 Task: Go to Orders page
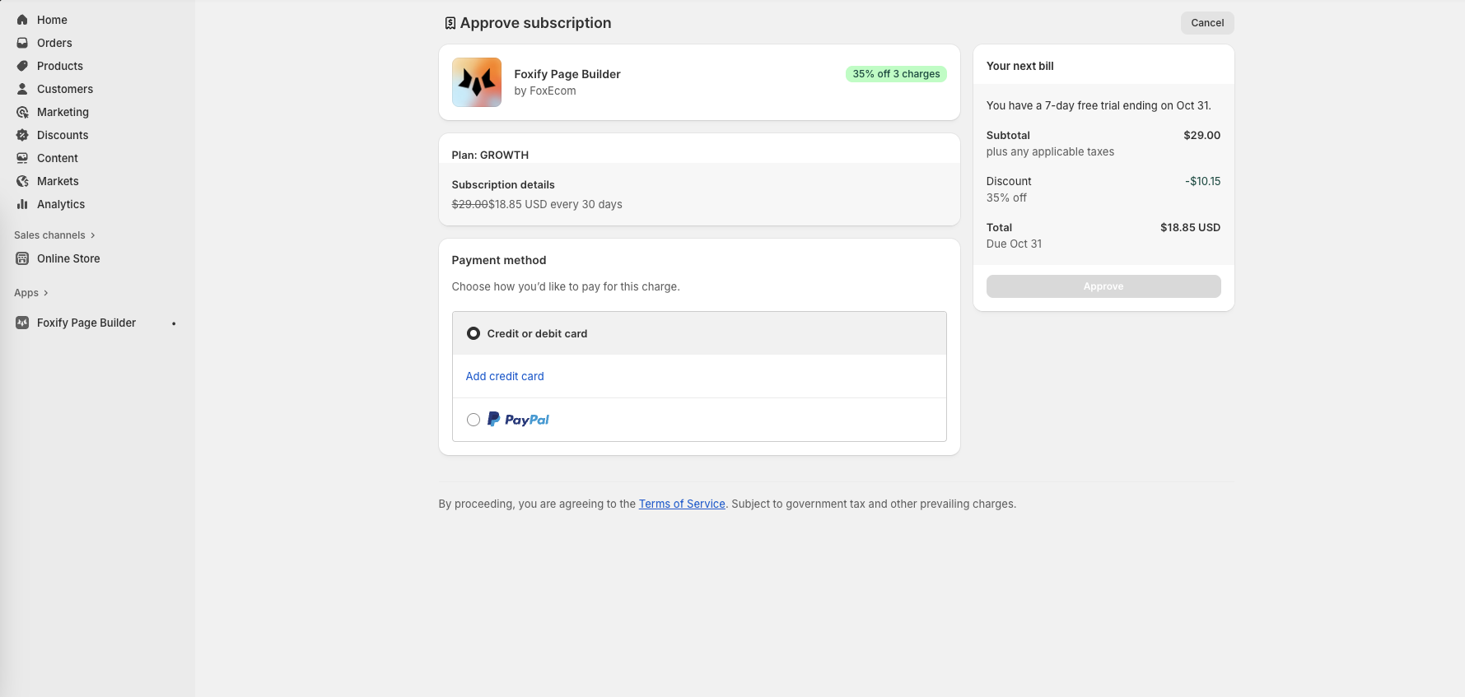54,43
